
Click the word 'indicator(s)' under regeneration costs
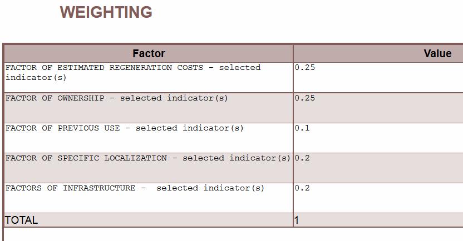point(36,78)
